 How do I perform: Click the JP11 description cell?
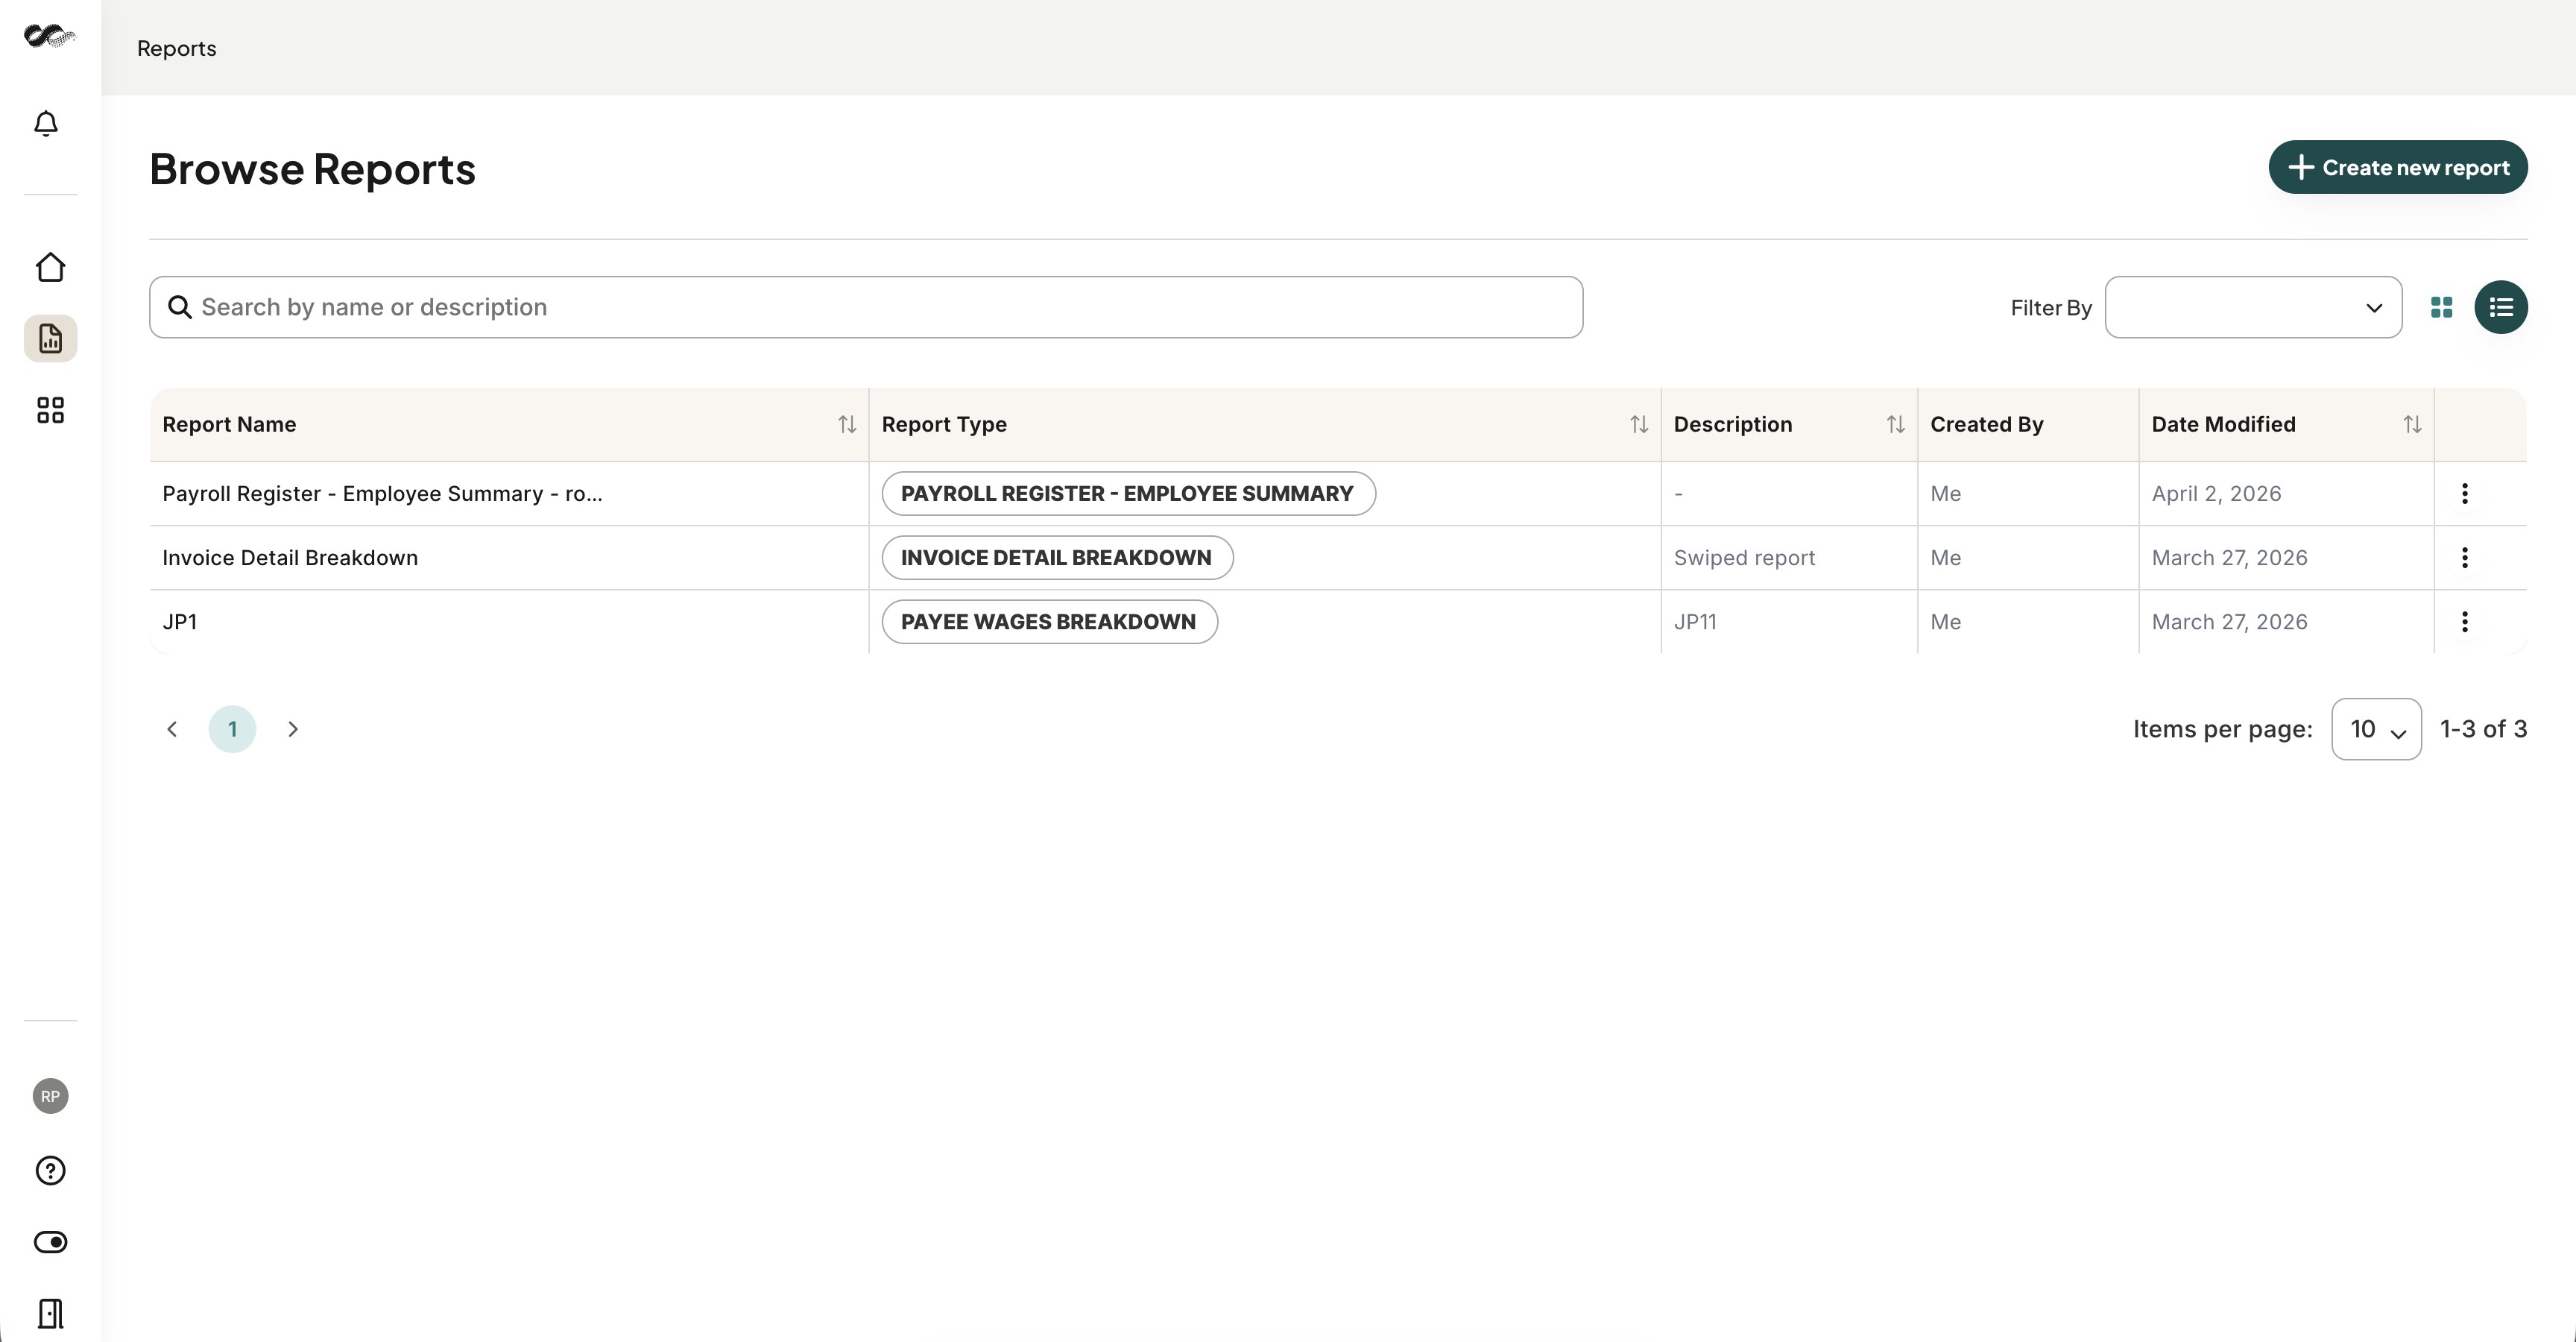(1695, 621)
